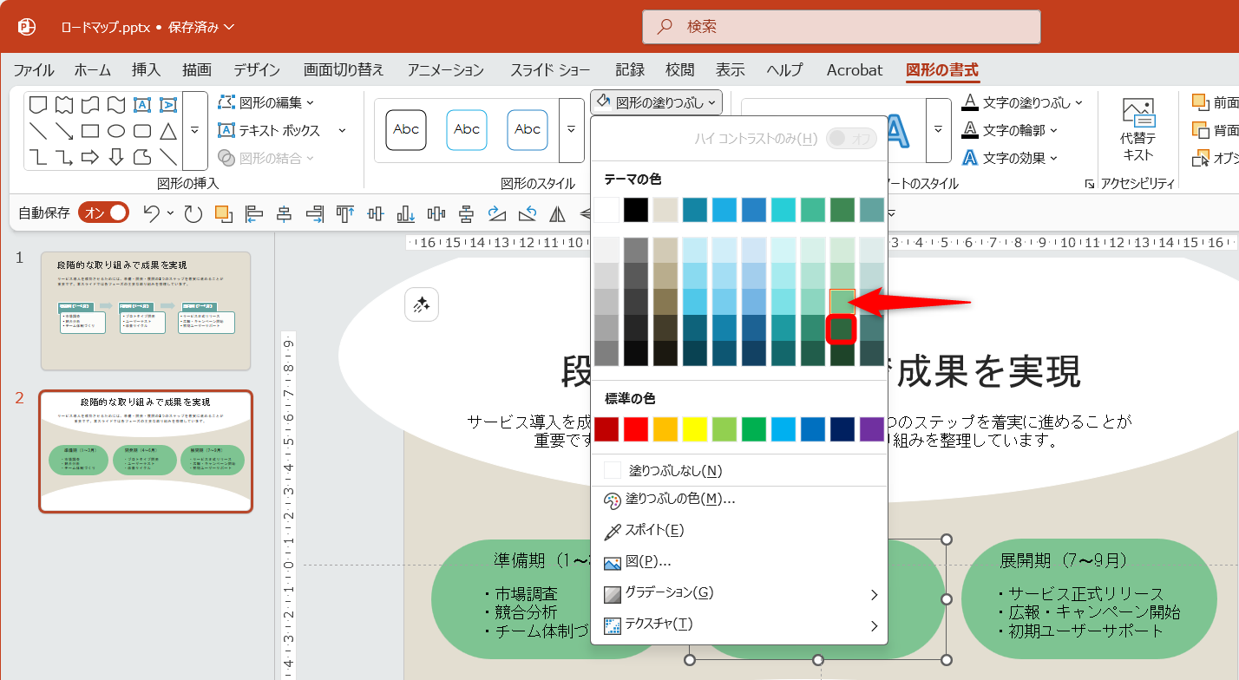Switch to the アニメーション ribbon tab
This screenshot has height=680, width=1239.
(x=445, y=69)
